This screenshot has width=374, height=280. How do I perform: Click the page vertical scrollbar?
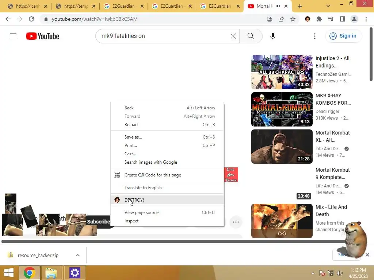(371, 54)
